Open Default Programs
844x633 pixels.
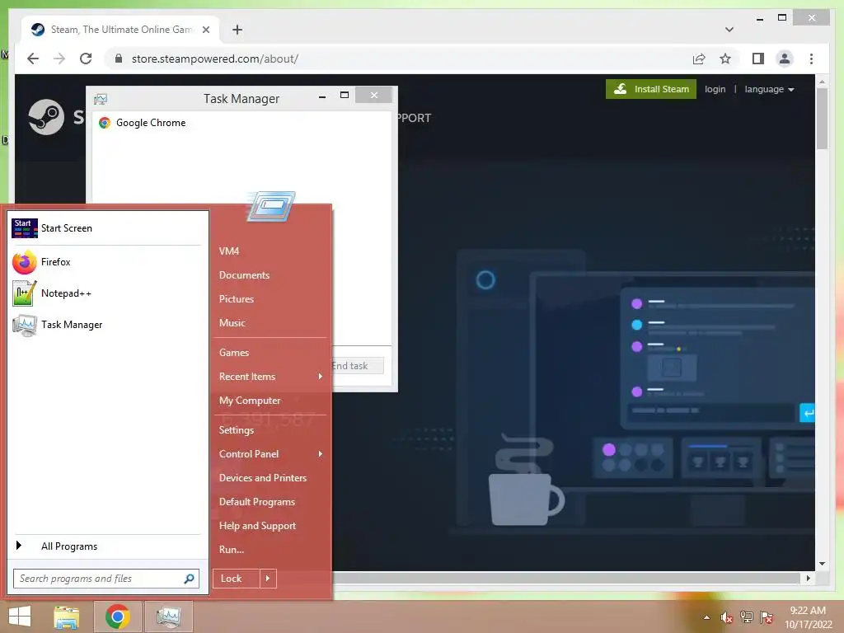point(257,502)
